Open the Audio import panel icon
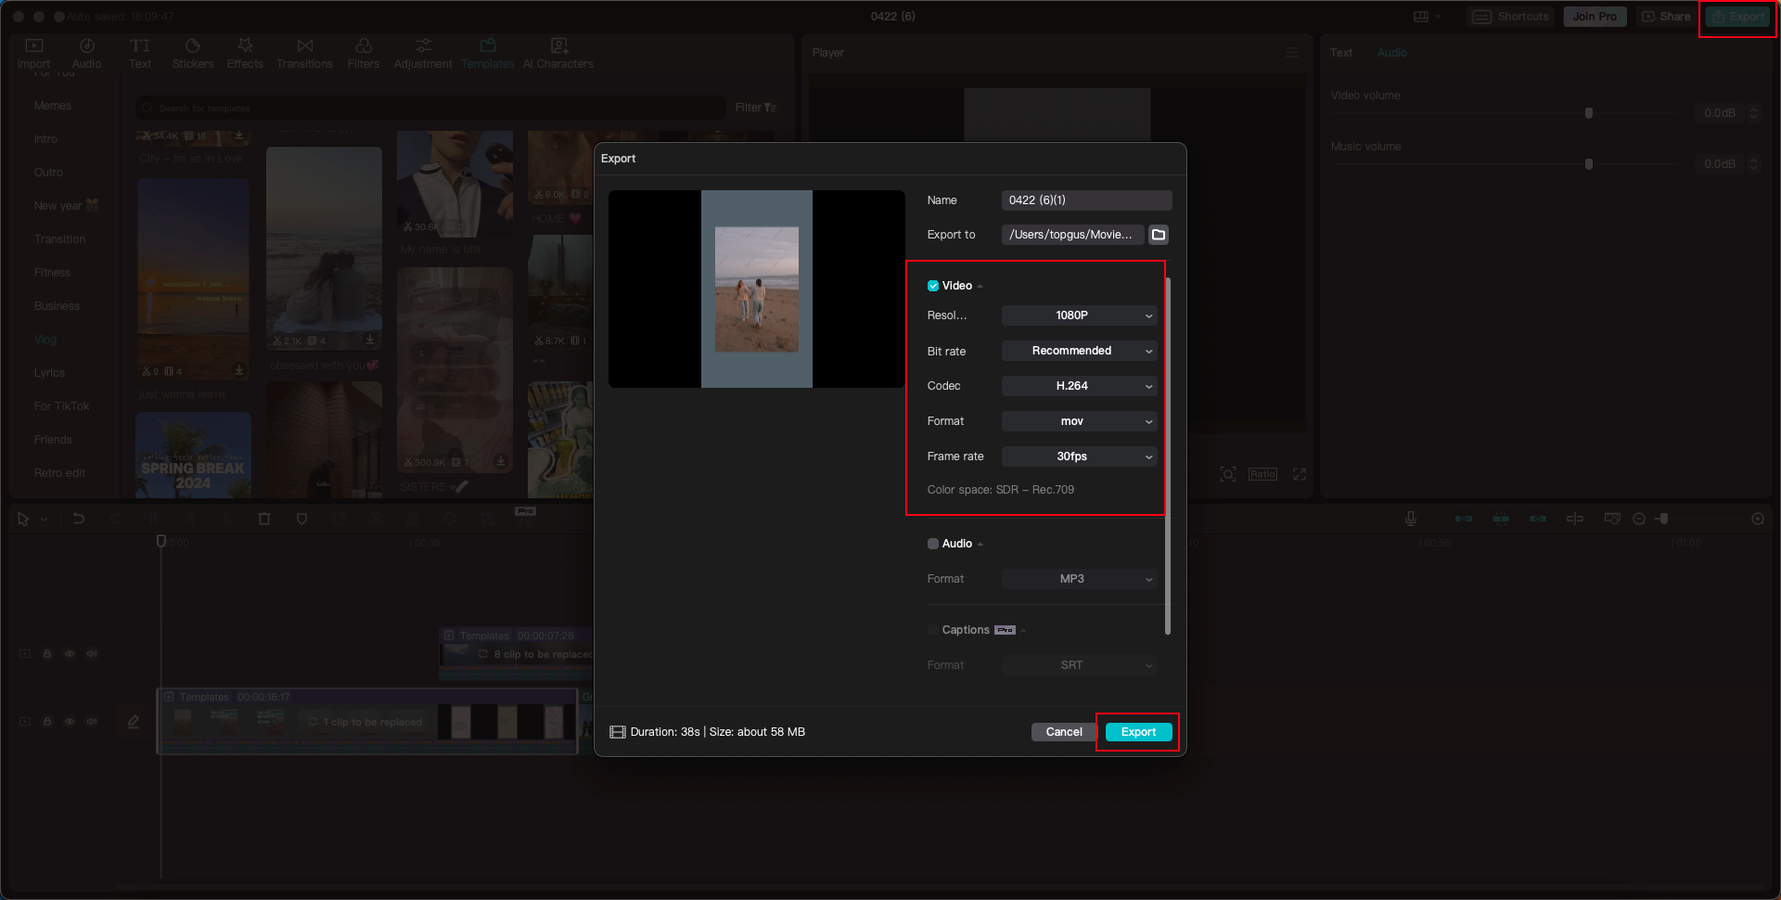Image resolution: width=1781 pixels, height=900 pixels. point(86,45)
